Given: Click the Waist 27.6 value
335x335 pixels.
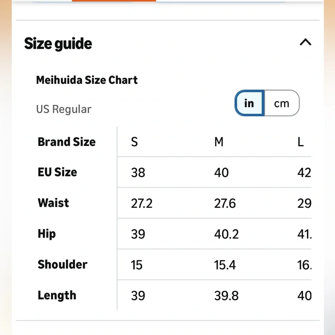Looking at the screenshot, I should pyautogui.click(x=225, y=203).
